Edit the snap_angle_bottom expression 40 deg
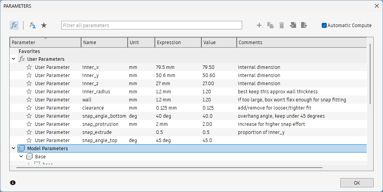383x192 pixels. [x=163, y=116]
